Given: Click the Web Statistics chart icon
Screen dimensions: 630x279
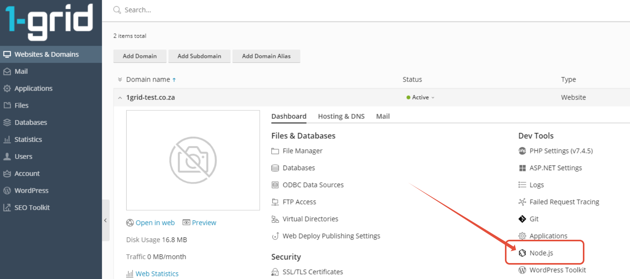Looking at the screenshot, I should pyautogui.click(x=130, y=274).
